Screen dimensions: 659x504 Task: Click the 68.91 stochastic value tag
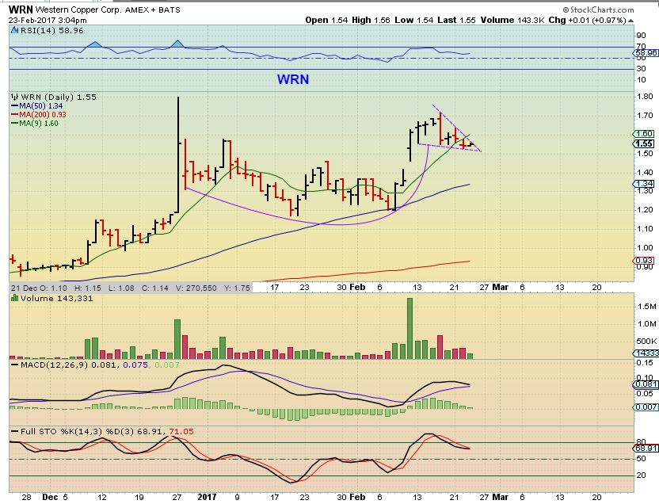click(646, 448)
